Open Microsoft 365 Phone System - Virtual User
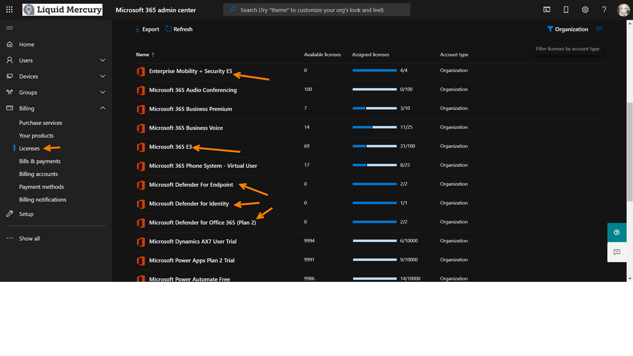The width and height of the screenshot is (633, 356). [203, 166]
